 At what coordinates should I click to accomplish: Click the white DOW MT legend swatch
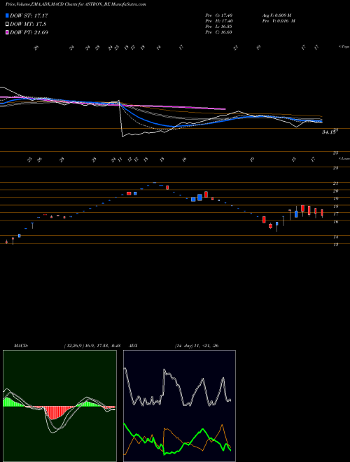[7, 24]
